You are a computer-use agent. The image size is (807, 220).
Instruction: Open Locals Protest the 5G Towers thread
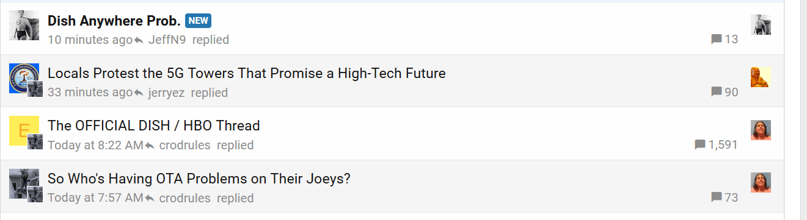pos(247,74)
